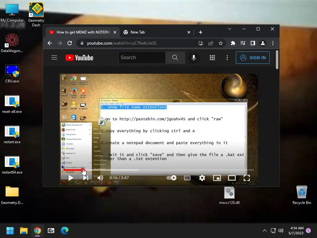
Task: Click the address bar URL
Action: 122,43
